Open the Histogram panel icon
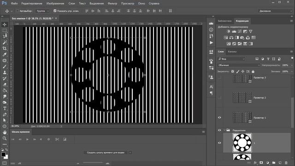The width and height of the screenshot is (295, 166). click(x=211, y=24)
